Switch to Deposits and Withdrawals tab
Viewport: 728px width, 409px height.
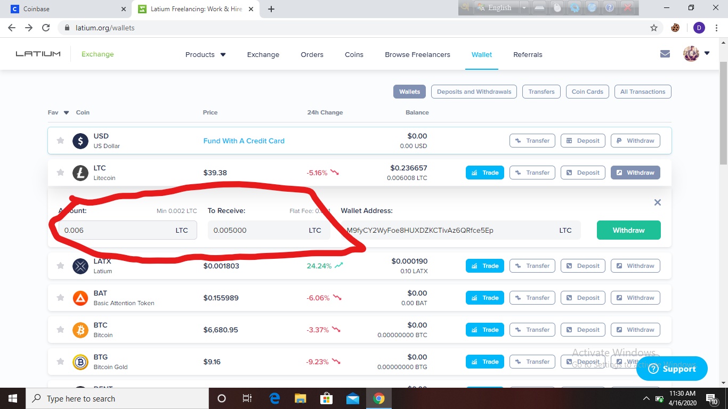coord(474,92)
